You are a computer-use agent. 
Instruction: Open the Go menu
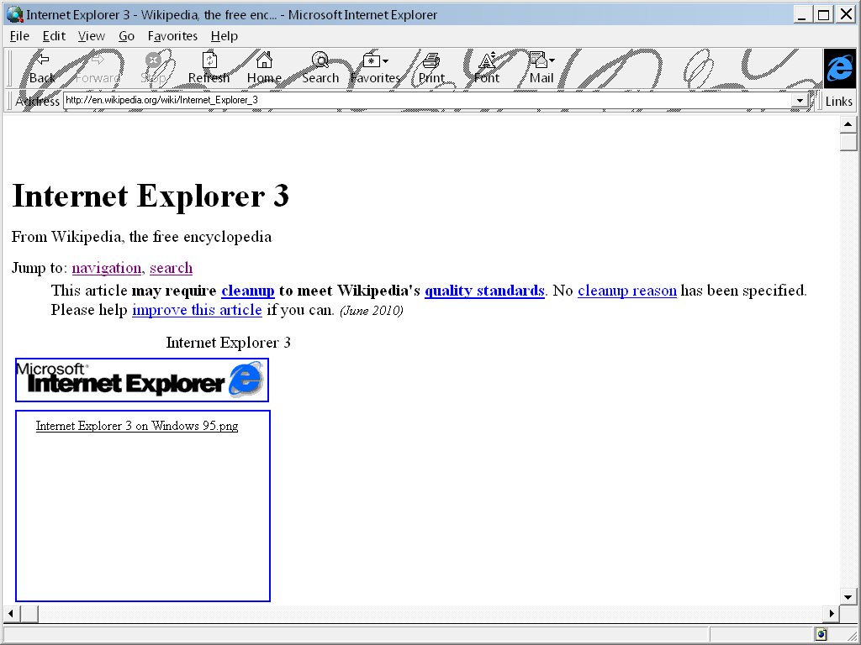[x=126, y=36]
